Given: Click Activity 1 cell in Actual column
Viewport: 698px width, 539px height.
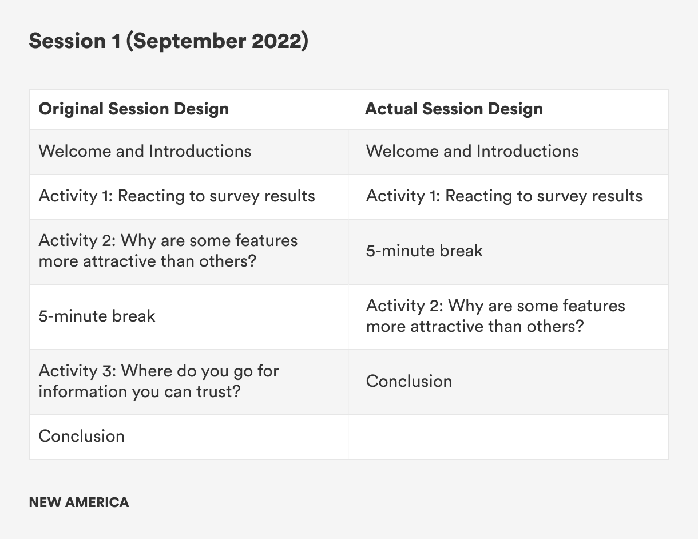Looking at the screenshot, I should coord(504,196).
